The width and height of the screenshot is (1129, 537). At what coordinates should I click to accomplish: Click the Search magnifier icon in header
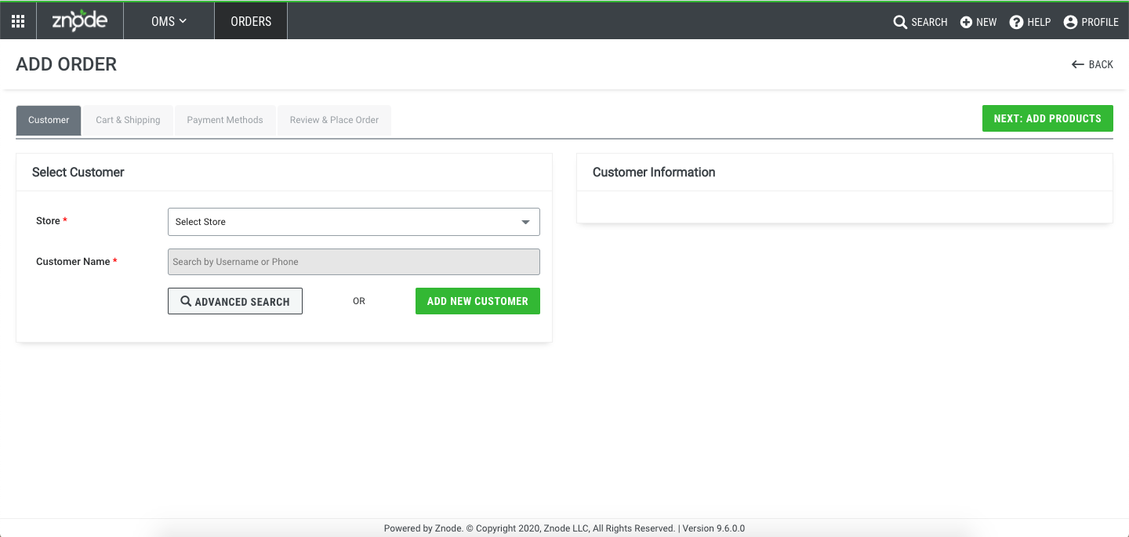click(x=900, y=22)
